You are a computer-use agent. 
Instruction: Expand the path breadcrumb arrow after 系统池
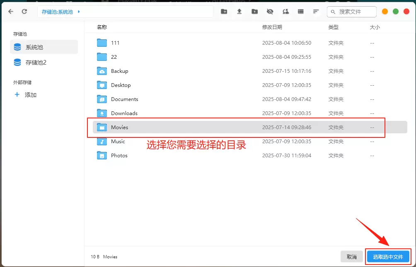[x=79, y=12]
